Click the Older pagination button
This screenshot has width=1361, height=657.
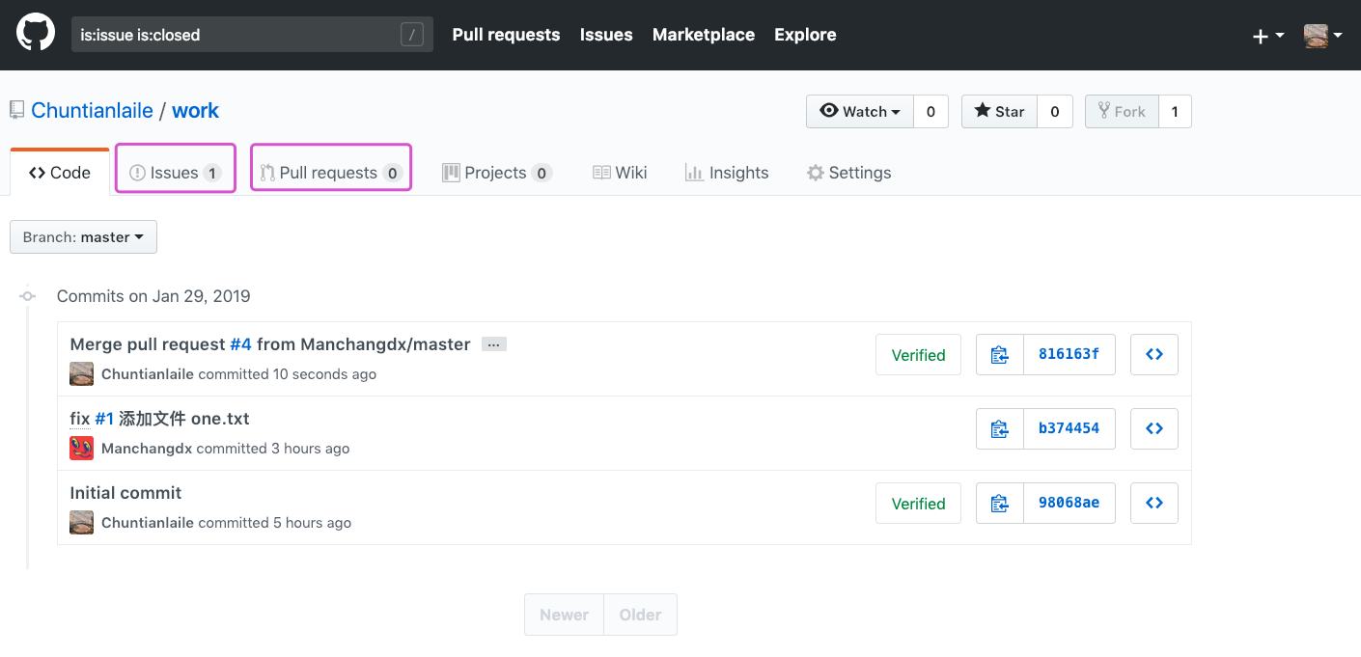click(641, 615)
